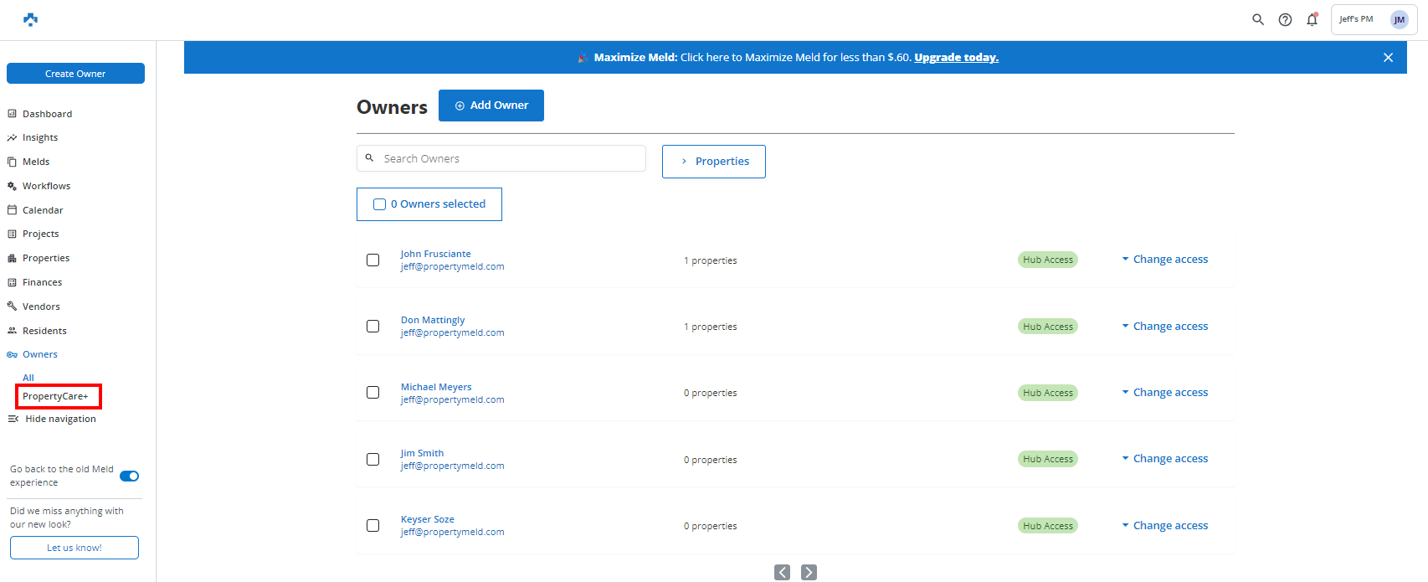The image size is (1428, 582).
Task: Open the notifications bell
Action: (x=1312, y=19)
